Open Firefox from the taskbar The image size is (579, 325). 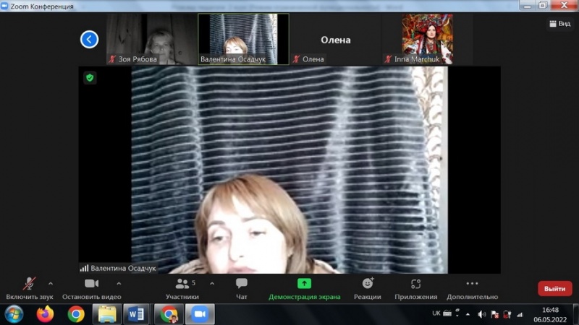tap(45, 314)
